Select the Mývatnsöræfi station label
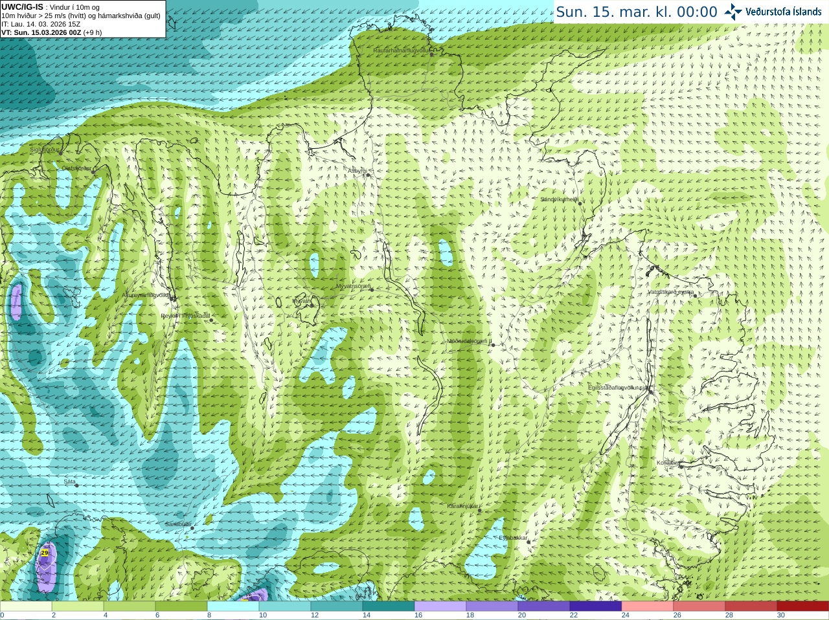 (x=354, y=286)
